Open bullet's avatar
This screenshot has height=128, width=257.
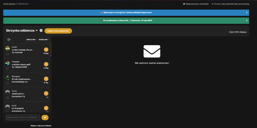click(x=7, y=48)
